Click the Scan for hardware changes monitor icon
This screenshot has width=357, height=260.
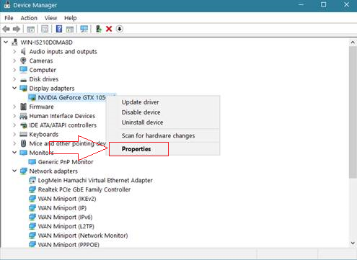click(x=84, y=29)
